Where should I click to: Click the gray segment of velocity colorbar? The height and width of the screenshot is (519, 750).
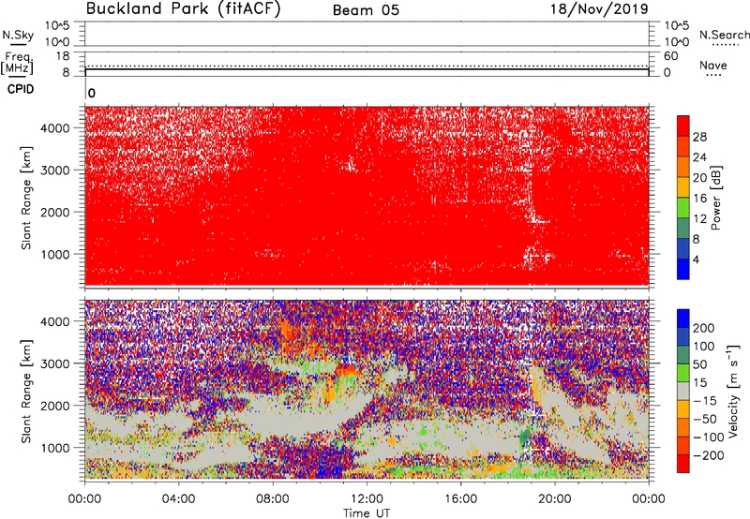(683, 391)
